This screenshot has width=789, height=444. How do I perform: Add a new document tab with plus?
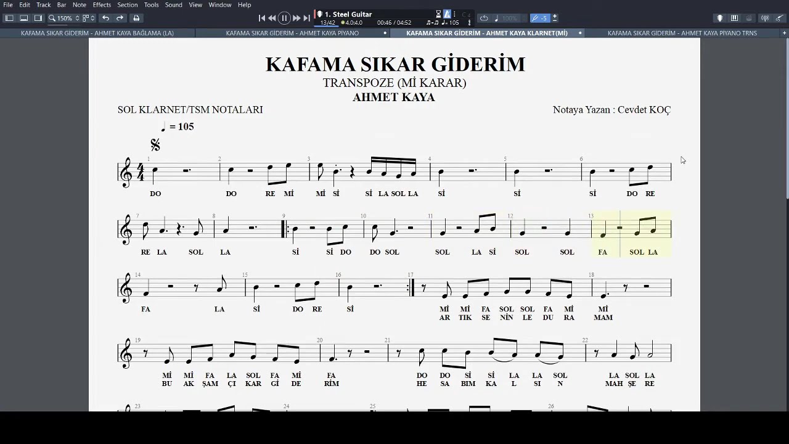pyautogui.click(x=784, y=33)
